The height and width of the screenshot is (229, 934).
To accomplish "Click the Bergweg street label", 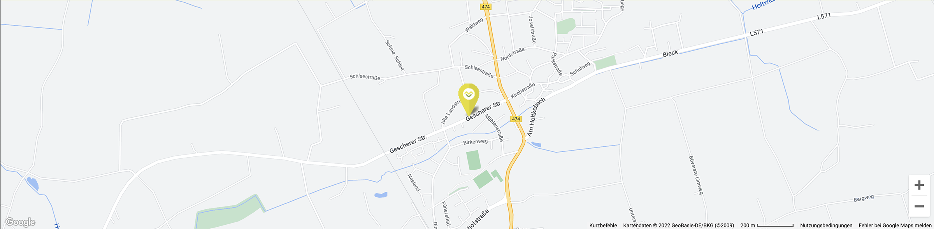I will (864, 198).
